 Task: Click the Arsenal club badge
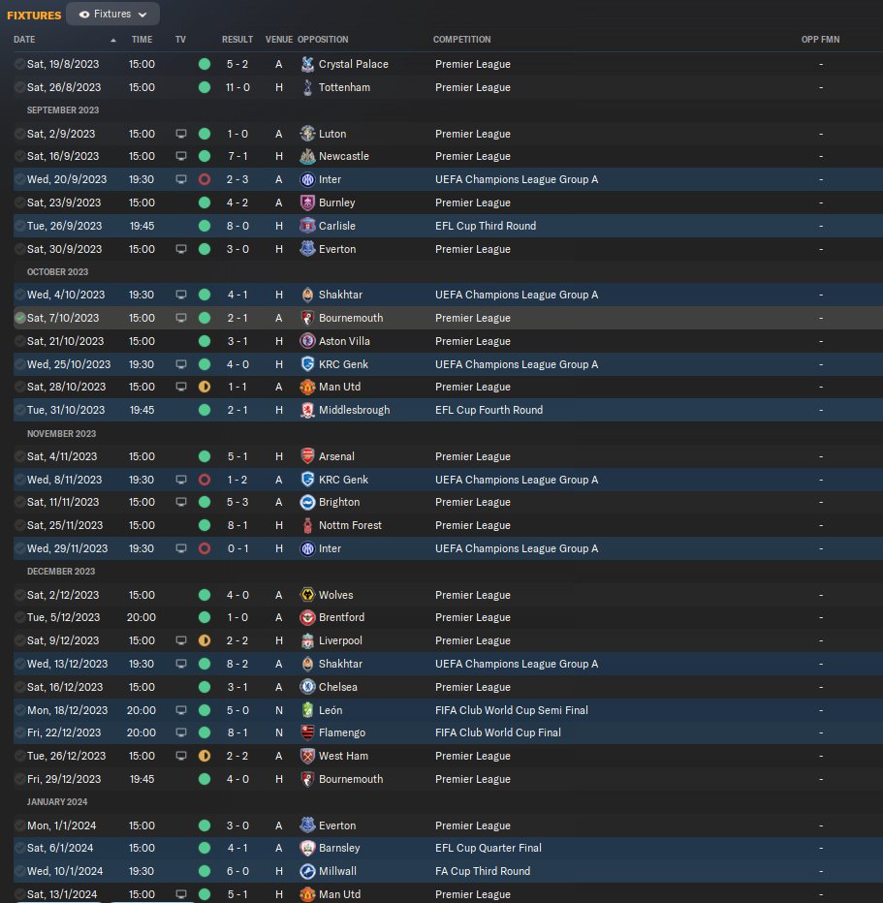(x=307, y=456)
